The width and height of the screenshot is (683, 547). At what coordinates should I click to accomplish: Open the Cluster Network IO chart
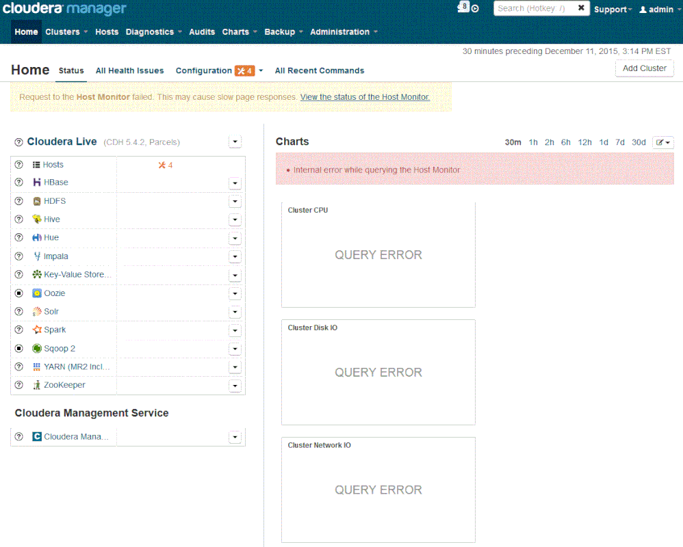pos(378,490)
